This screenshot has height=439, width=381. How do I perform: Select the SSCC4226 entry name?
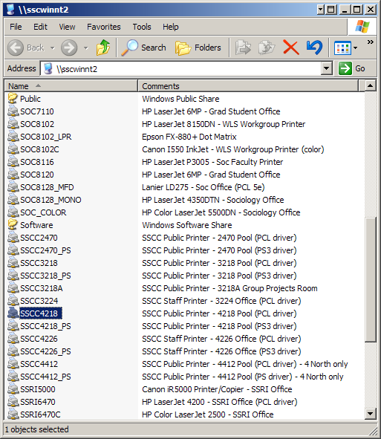(39, 339)
